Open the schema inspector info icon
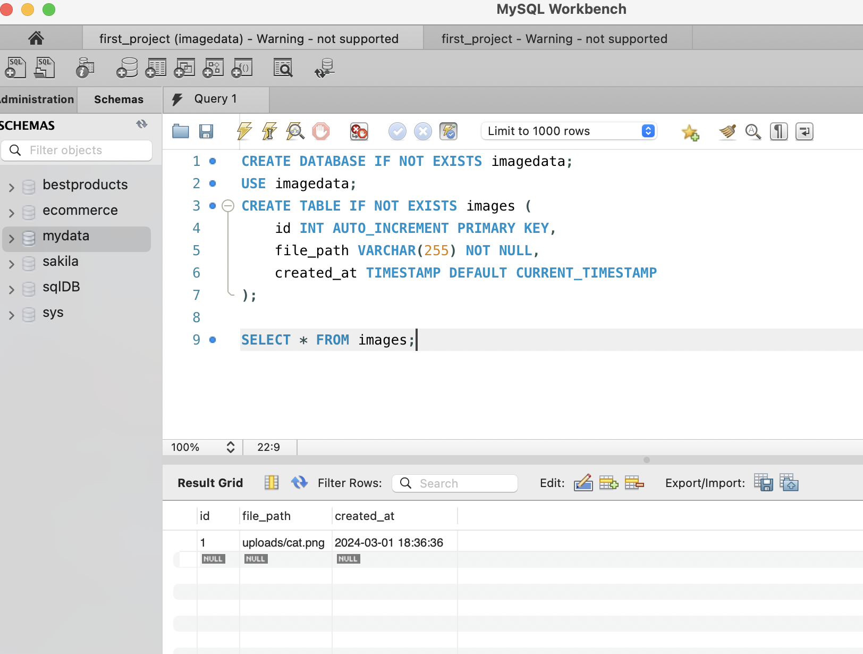The width and height of the screenshot is (863, 654). click(x=84, y=68)
